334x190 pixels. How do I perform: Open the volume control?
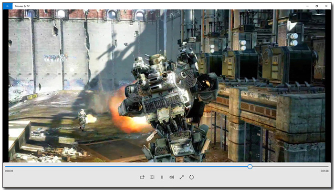172,177
